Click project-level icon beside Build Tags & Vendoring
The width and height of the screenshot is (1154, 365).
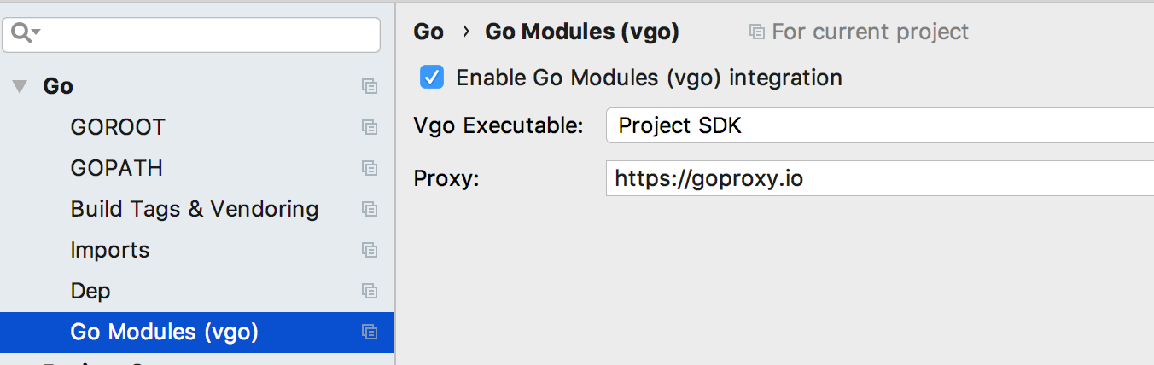coord(370,209)
